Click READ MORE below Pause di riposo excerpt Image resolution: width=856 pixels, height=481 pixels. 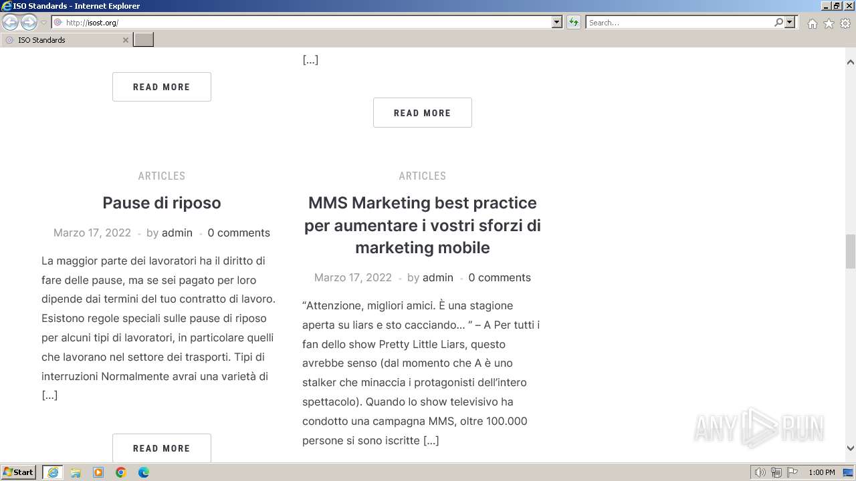(162, 448)
